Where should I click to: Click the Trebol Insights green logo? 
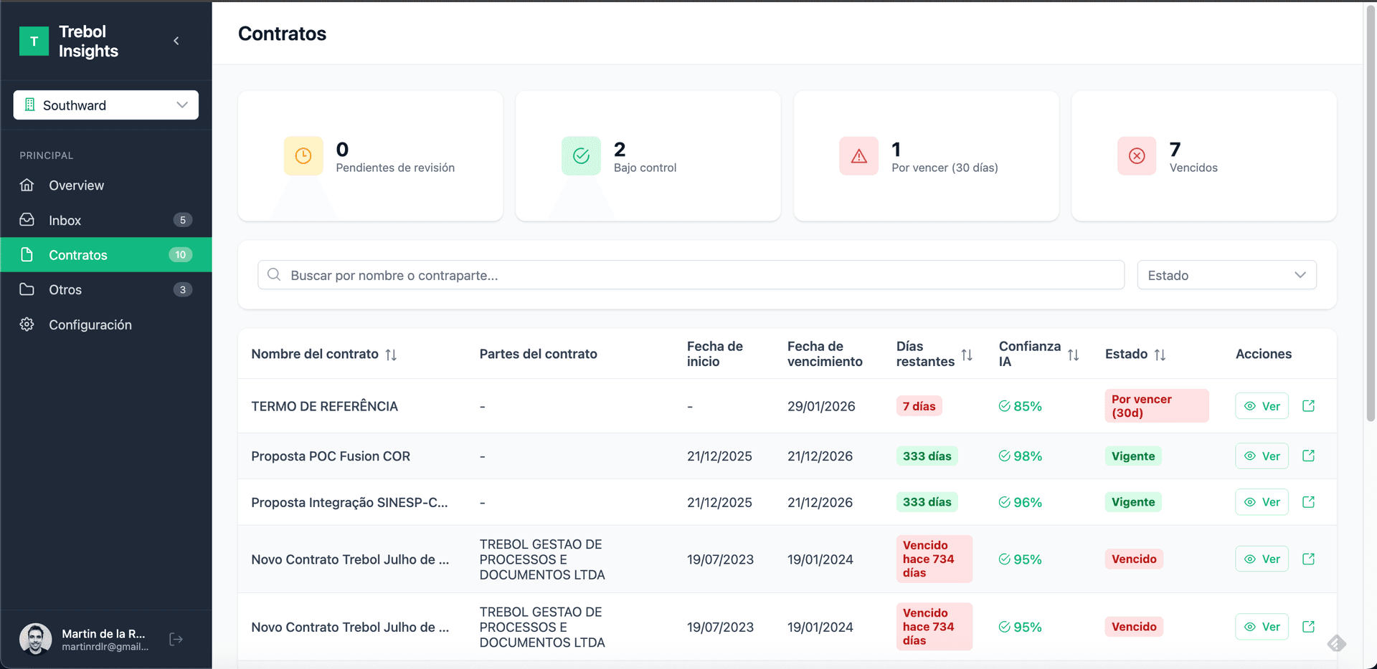(34, 41)
